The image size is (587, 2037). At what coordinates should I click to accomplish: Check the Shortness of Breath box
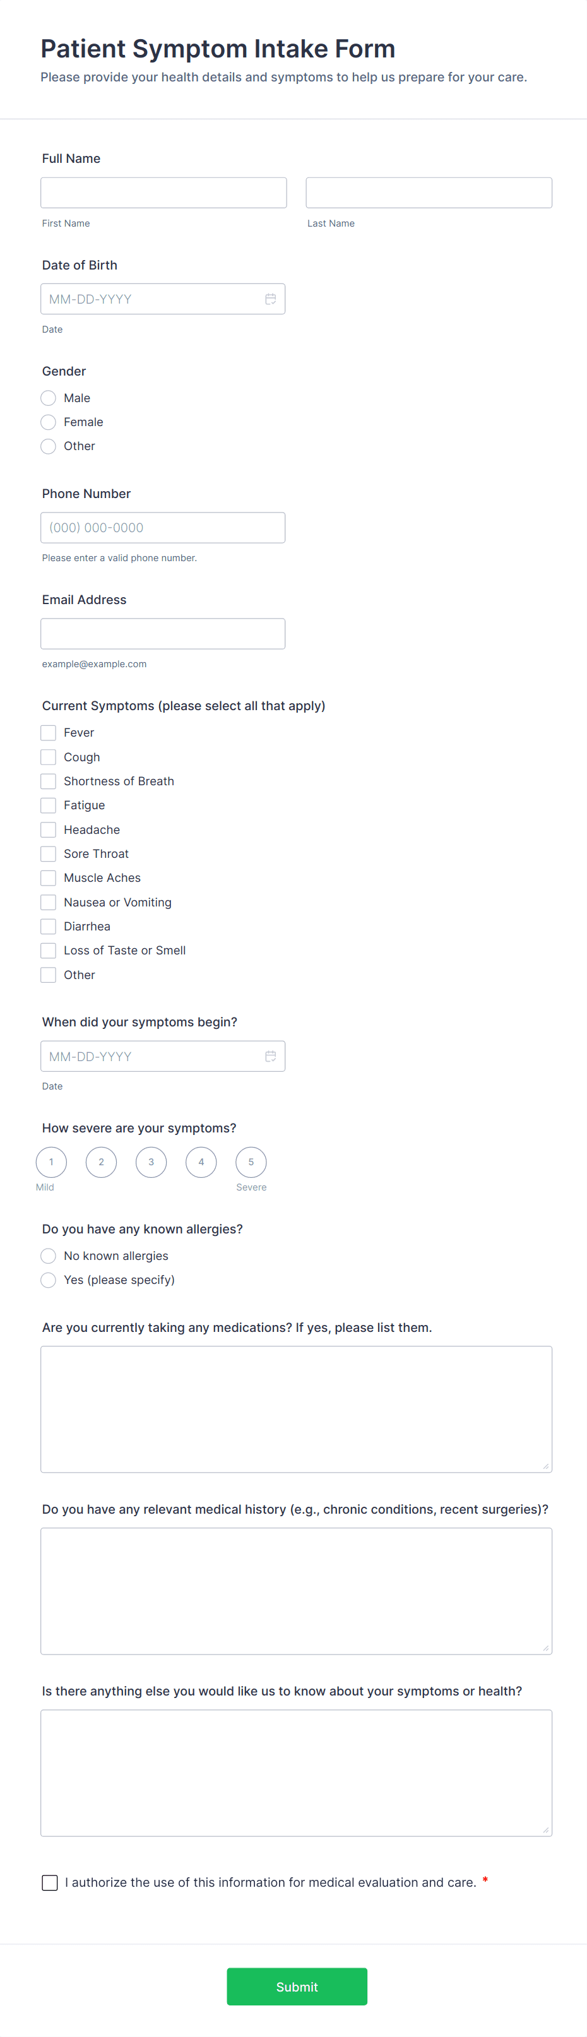tap(48, 781)
